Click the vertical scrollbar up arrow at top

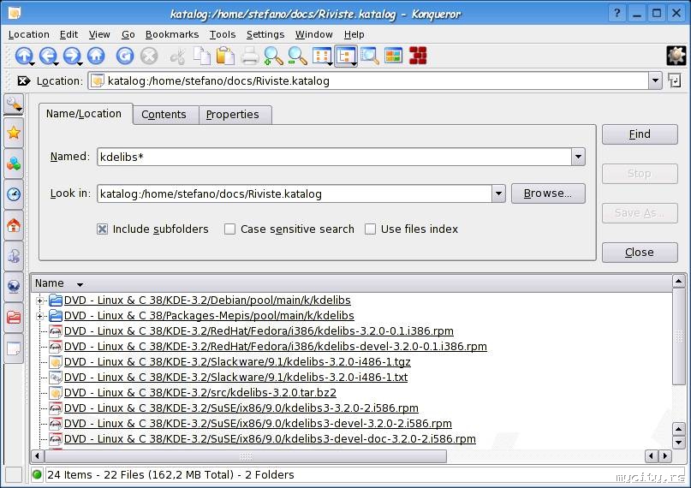pos(679,281)
